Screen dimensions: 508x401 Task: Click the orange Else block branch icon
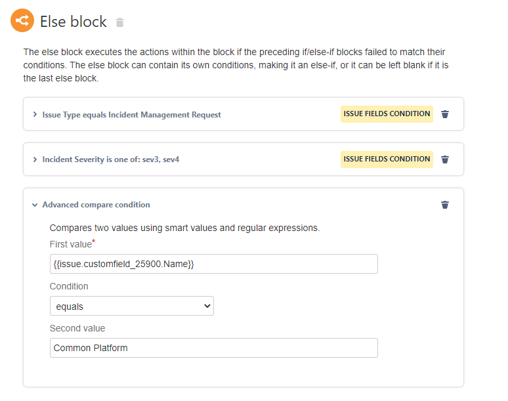22,21
